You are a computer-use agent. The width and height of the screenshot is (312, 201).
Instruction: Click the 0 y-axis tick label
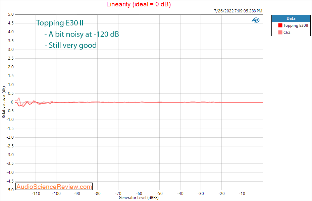(12, 102)
